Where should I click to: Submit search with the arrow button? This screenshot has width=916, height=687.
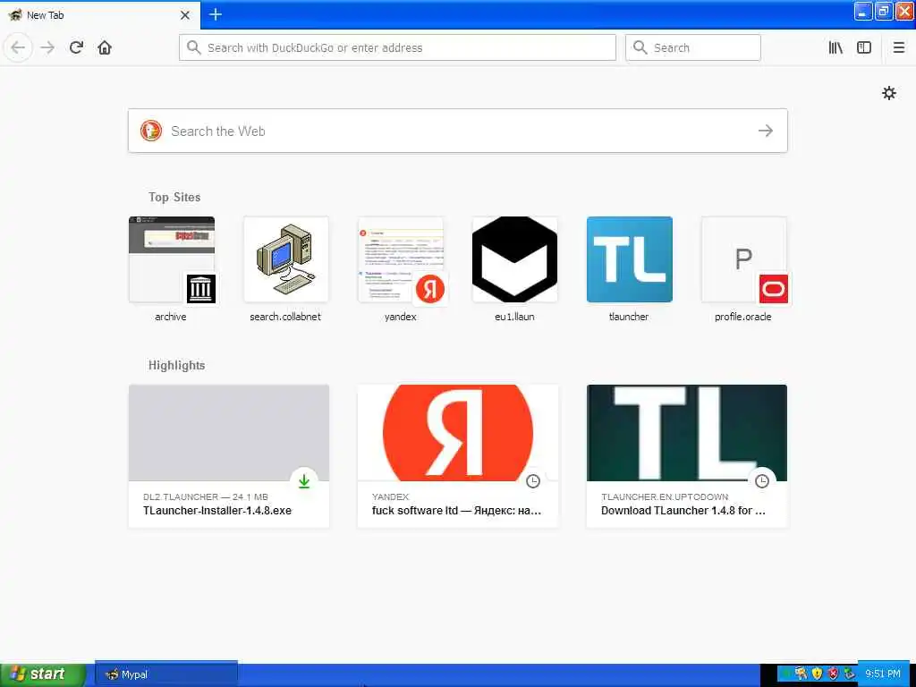pos(766,131)
